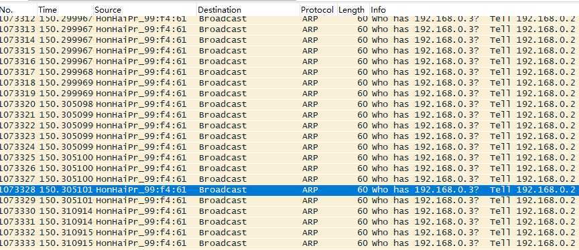579x250 pixels.
Task: Click HonHaiPr source of packet 1073325
Action: coord(141,157)
